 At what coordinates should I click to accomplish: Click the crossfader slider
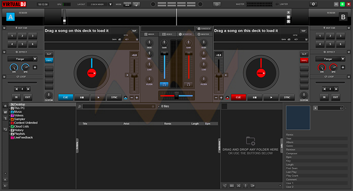(176, 95)
